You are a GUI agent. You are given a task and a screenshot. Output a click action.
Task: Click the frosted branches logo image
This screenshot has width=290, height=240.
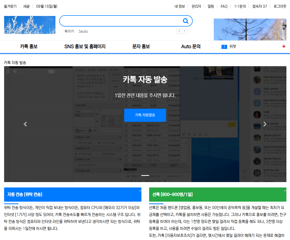[x=30, y=25]
